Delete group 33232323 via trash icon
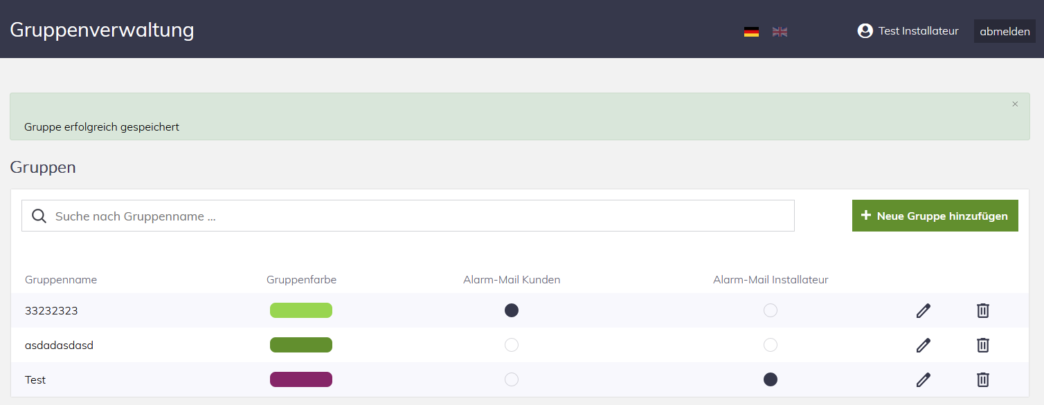Viewport: 1044px width, 405px height. coord(982,310)
